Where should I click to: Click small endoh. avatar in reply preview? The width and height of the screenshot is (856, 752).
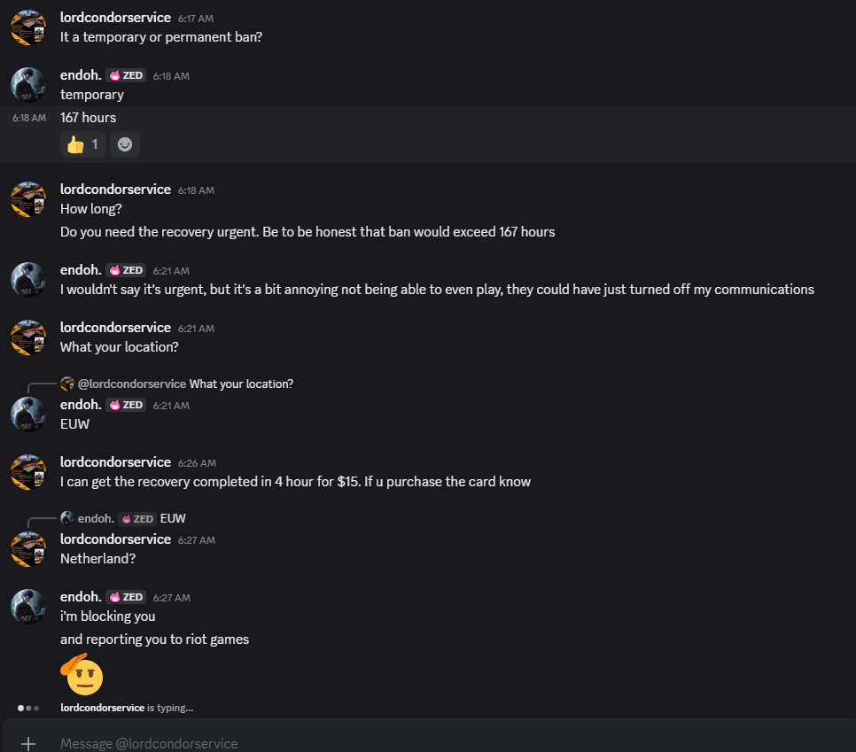point(67,518)
